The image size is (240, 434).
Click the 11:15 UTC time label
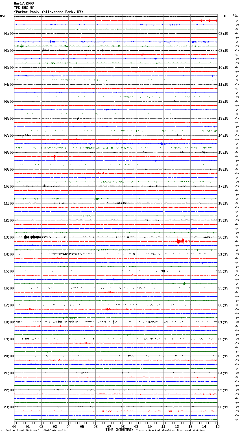click(223, 85)
